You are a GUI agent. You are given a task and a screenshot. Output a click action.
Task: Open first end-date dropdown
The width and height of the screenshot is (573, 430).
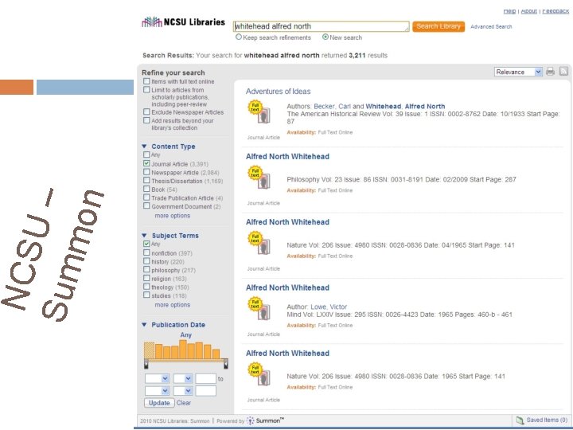[157, 391]
